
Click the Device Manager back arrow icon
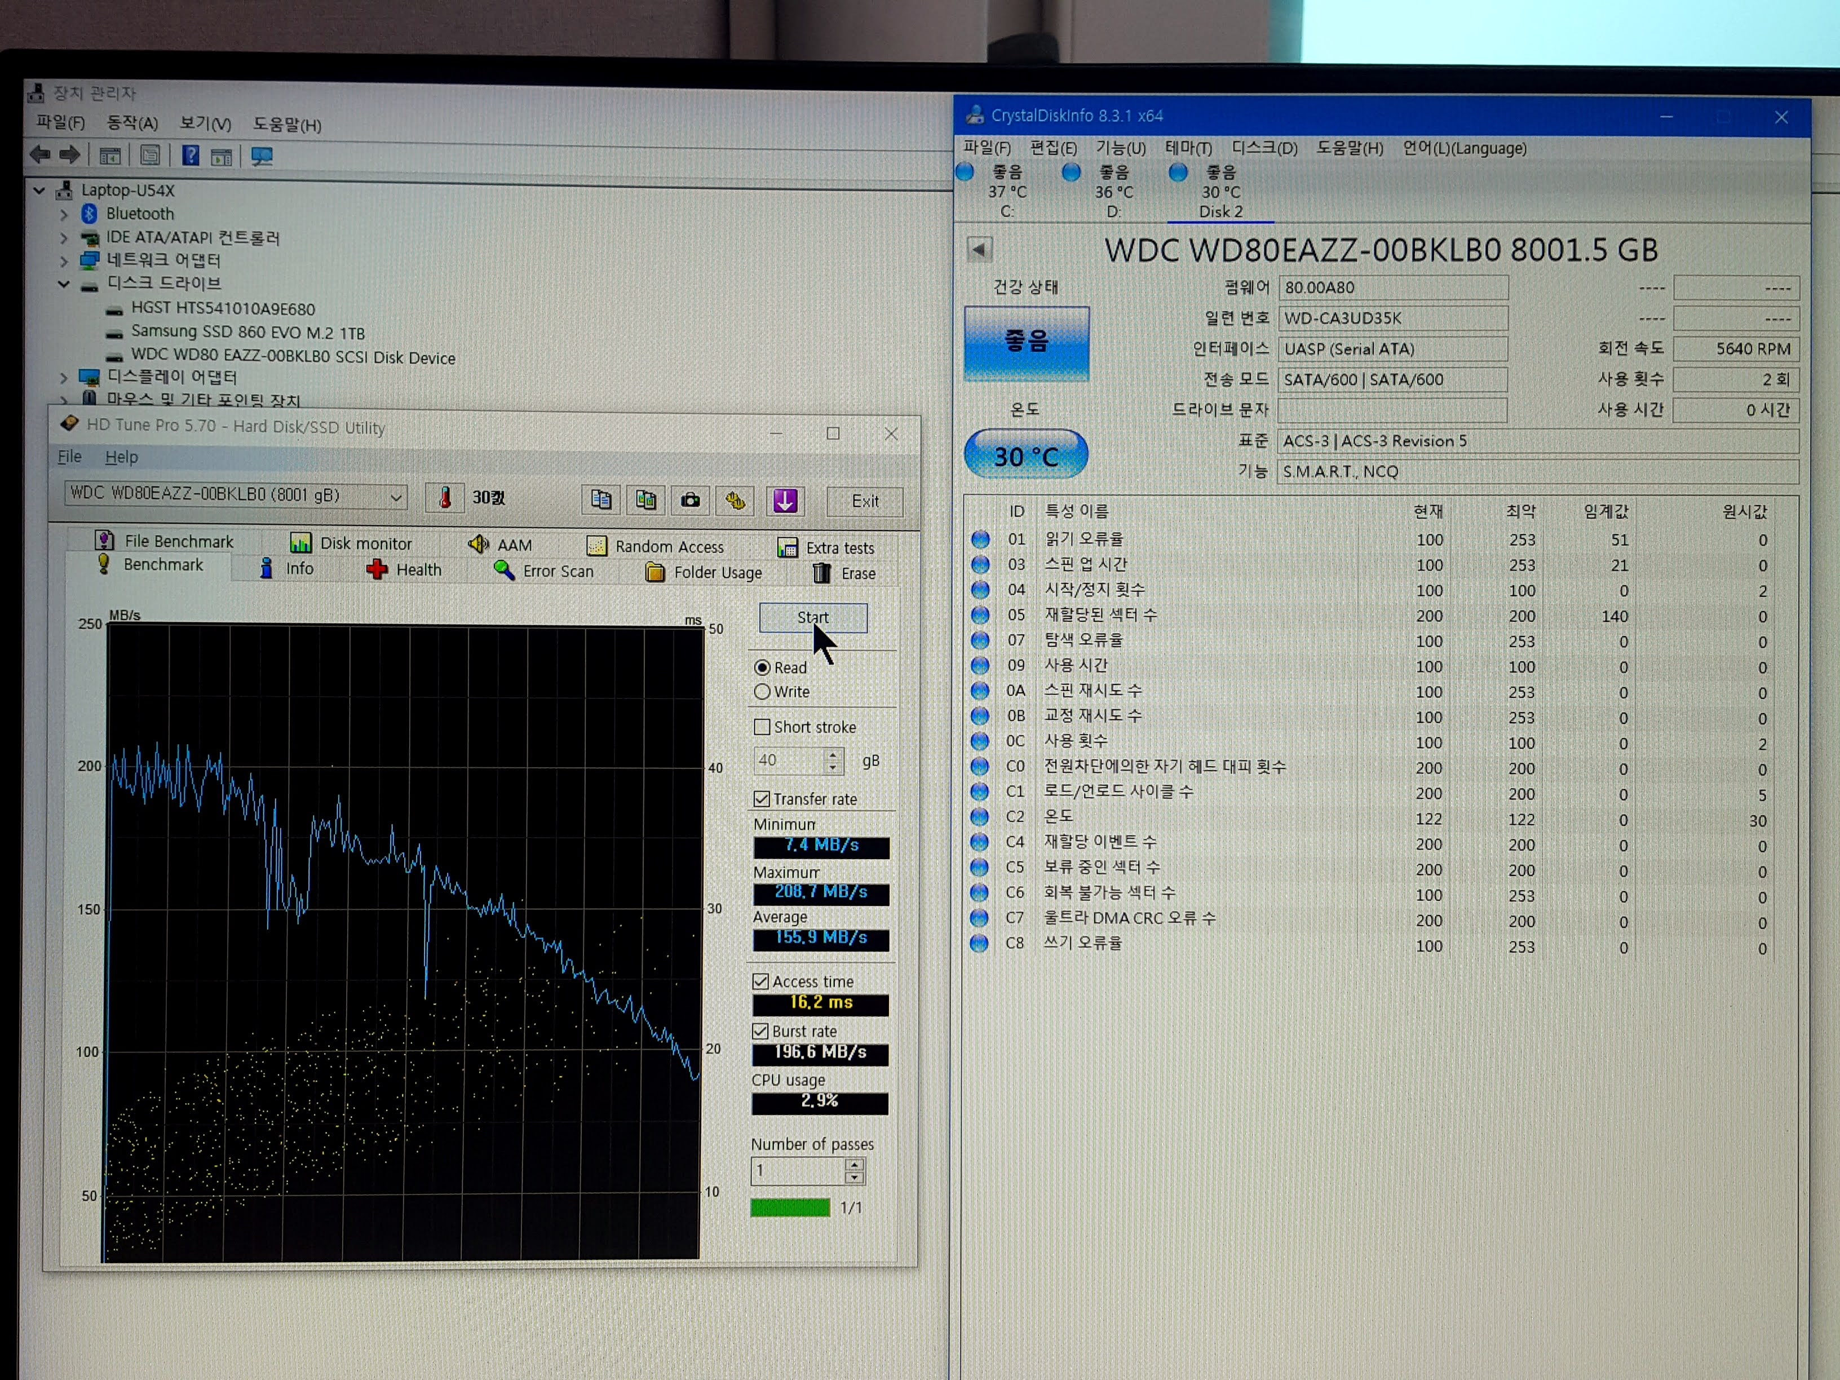click(40, 154)
